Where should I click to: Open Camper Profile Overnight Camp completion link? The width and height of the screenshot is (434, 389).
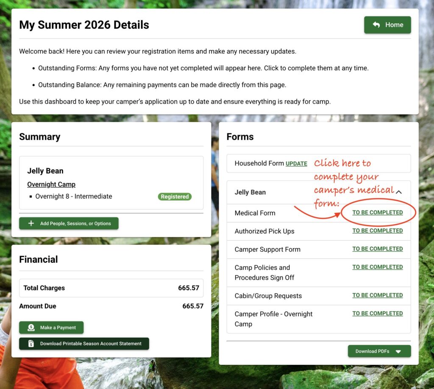pyautogui.click(x=378, y=313)
